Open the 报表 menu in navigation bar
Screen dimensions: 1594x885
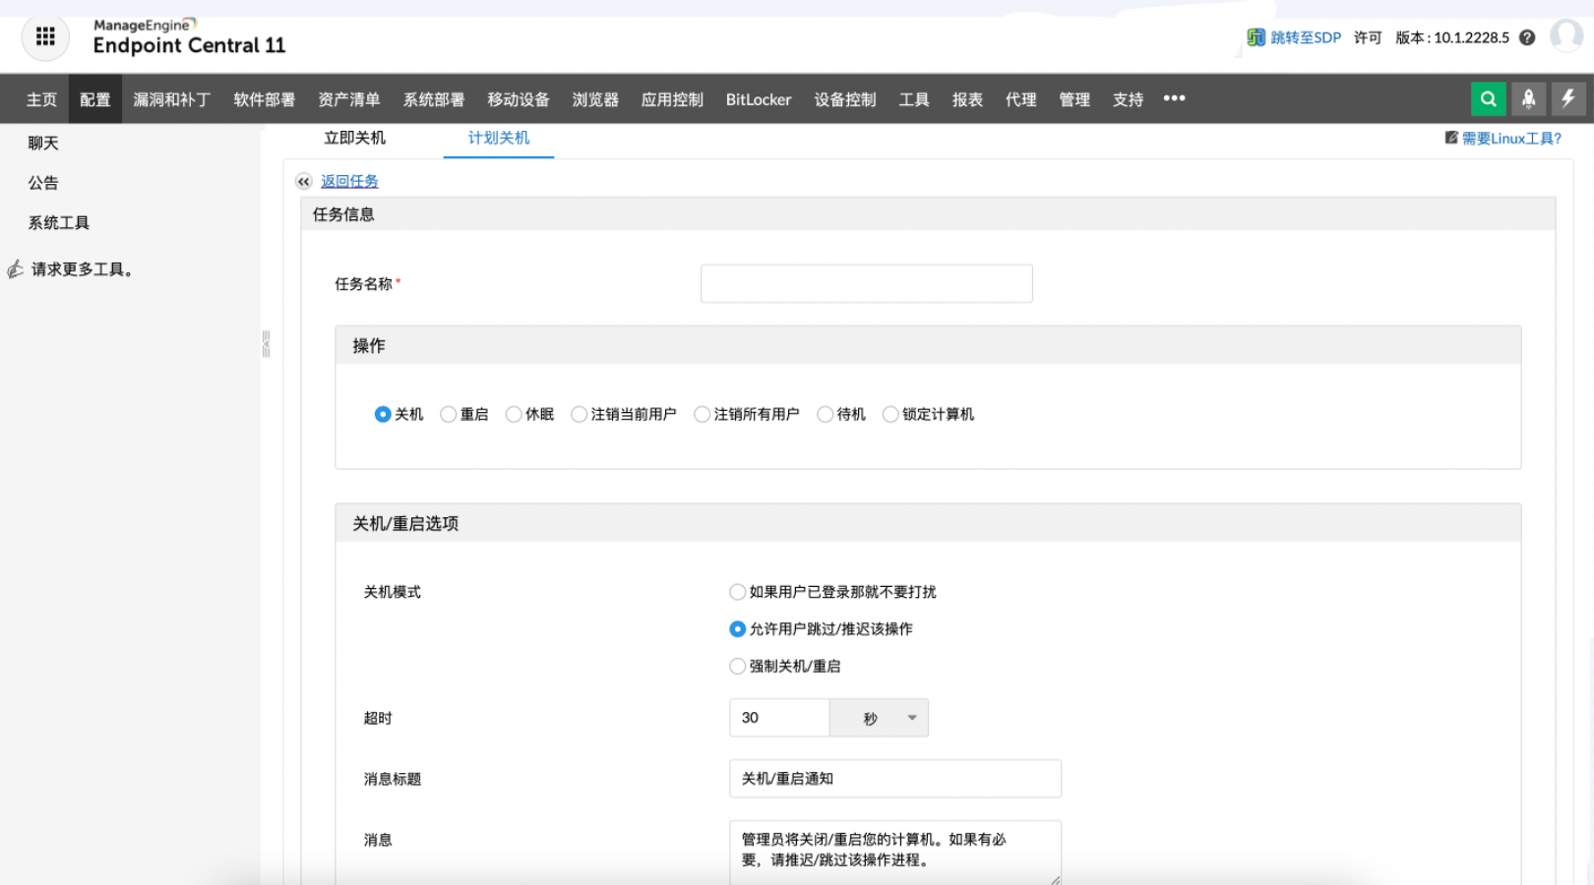[x=967, y=98]
